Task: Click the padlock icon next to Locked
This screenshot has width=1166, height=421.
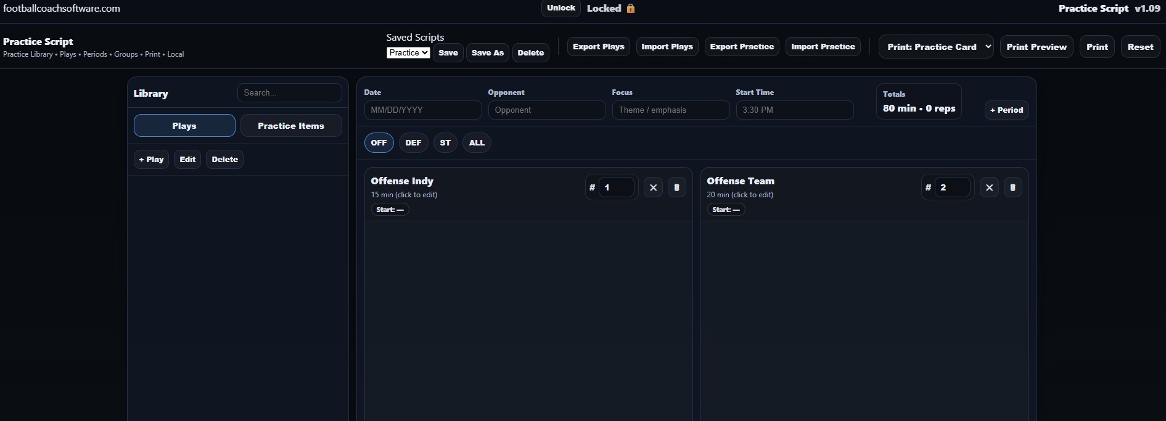Action: pyautogui.click(x=631, y=9)
